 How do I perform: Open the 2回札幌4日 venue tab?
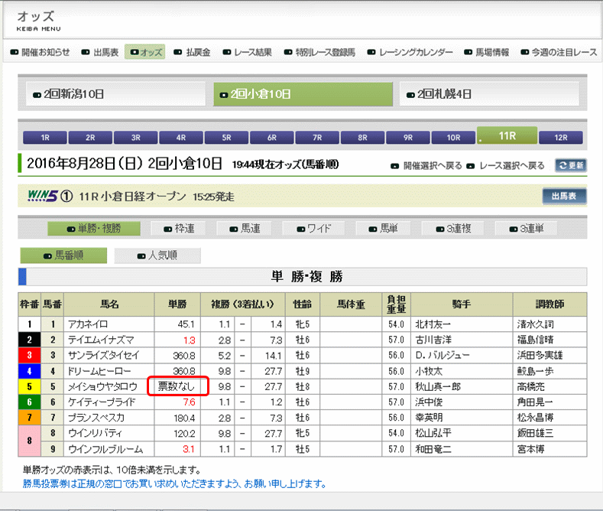pyautogui.click(x=491, y=94)
